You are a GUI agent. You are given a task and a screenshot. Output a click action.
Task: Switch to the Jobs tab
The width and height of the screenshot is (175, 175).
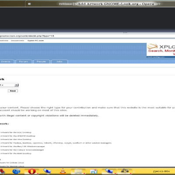point(59,62)
